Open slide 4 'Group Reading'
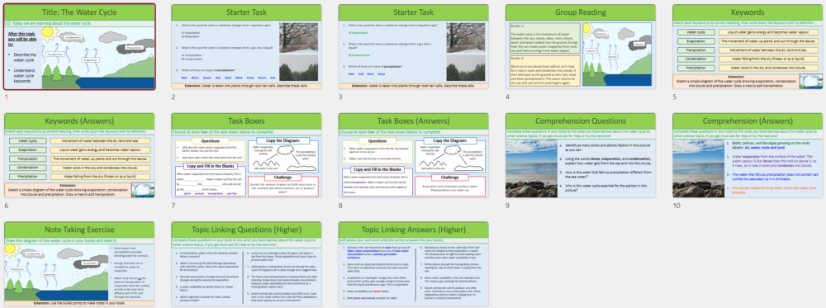 point(581,47)
